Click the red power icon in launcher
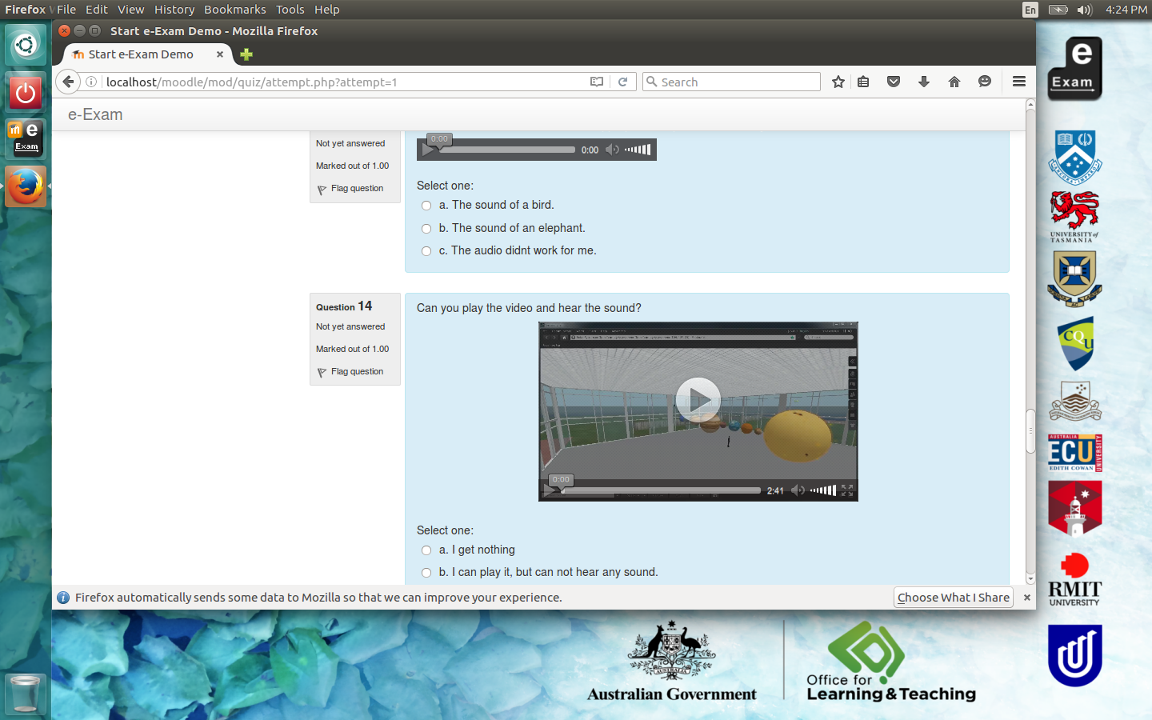 coord(26,93)
